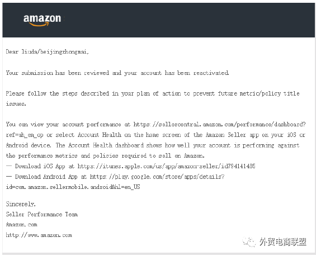Click the WeChat watermark icon
The image size is (316, 256).
249,241
